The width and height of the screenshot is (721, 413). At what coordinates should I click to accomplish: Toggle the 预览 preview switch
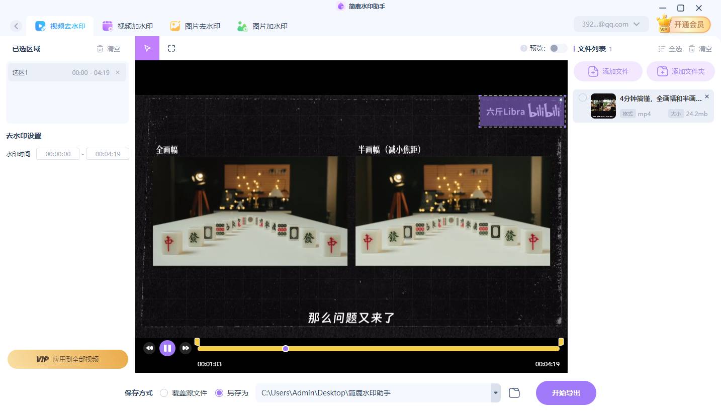[557, 48]
